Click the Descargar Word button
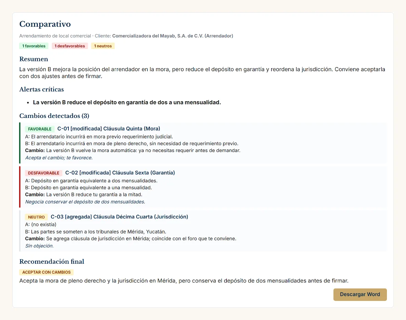The height and width of the screenshot is (320, 406). [360, 294]
